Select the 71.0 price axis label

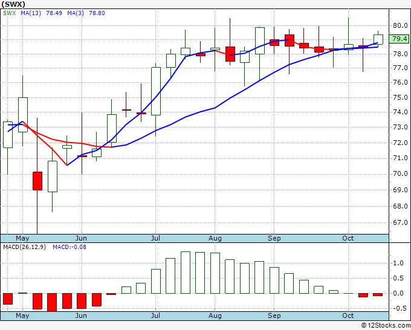[x=400, y=158]
